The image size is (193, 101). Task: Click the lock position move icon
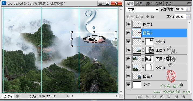tap(147, 16)
